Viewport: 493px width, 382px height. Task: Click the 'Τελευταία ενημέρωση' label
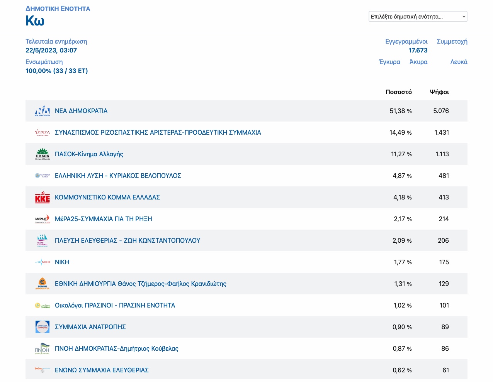pyautogui.click(x=56, y=41)
